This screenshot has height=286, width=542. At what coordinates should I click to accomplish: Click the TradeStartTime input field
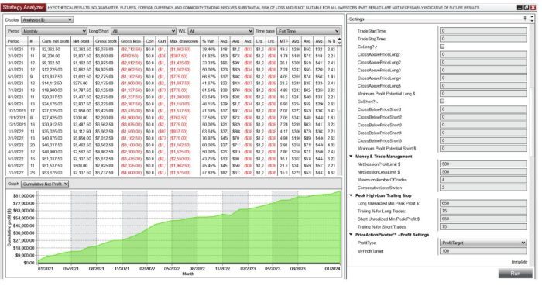(x=483, y=31)
